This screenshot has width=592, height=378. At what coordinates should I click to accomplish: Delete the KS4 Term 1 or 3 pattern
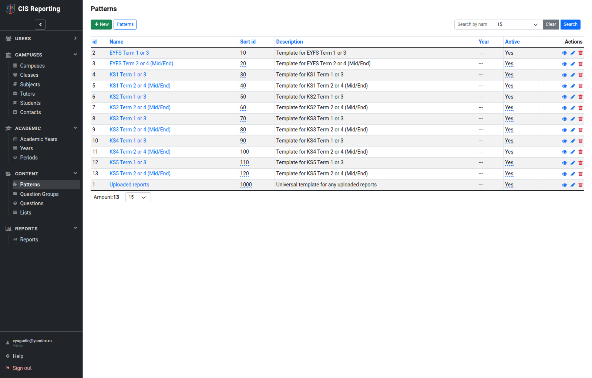click(581, 141)
